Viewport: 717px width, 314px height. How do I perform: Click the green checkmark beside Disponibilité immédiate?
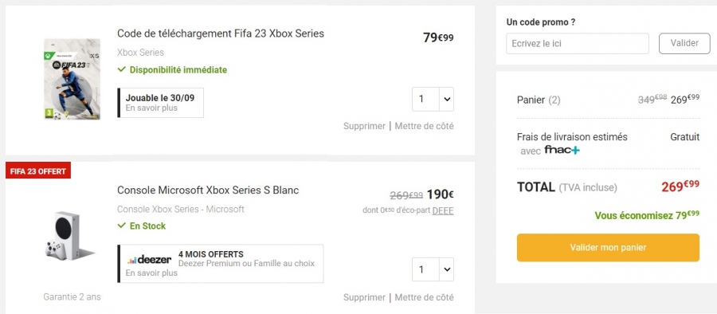pyautogui.click(x=122, y=69)
